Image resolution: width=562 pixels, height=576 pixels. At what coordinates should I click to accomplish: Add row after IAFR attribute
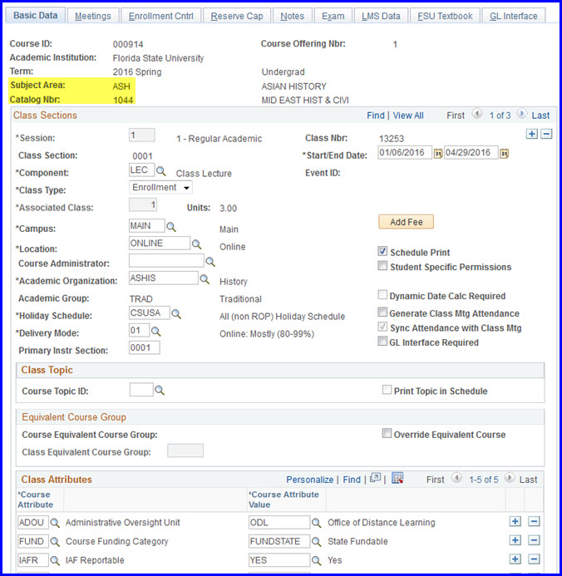click(x=515, y=559)
